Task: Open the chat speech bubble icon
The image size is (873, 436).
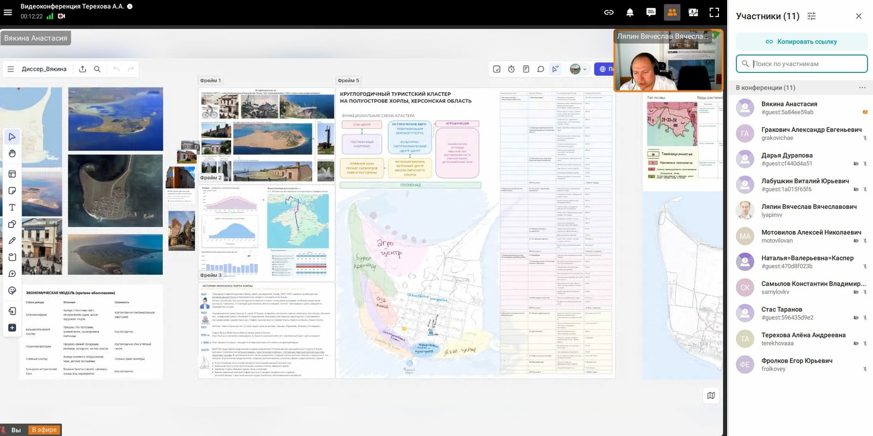Action: [x=651, y=12]
